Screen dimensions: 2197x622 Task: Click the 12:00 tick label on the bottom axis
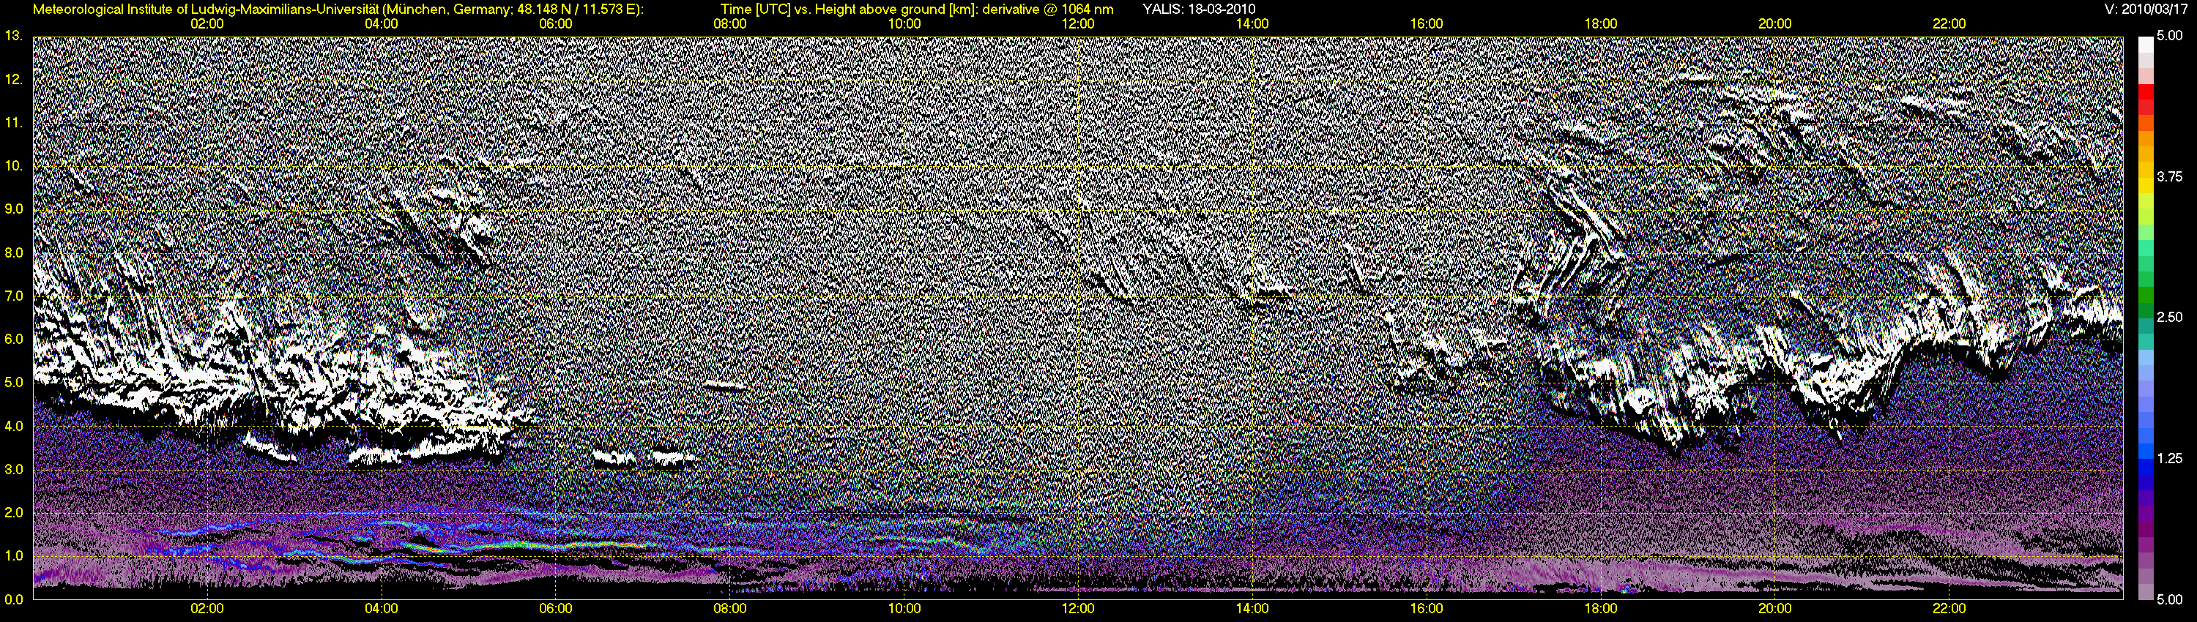pos(1078,608)
